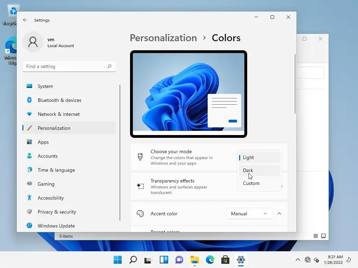Open the Recycle Bin desktop icon
The image size is (358, 268).
10,15
